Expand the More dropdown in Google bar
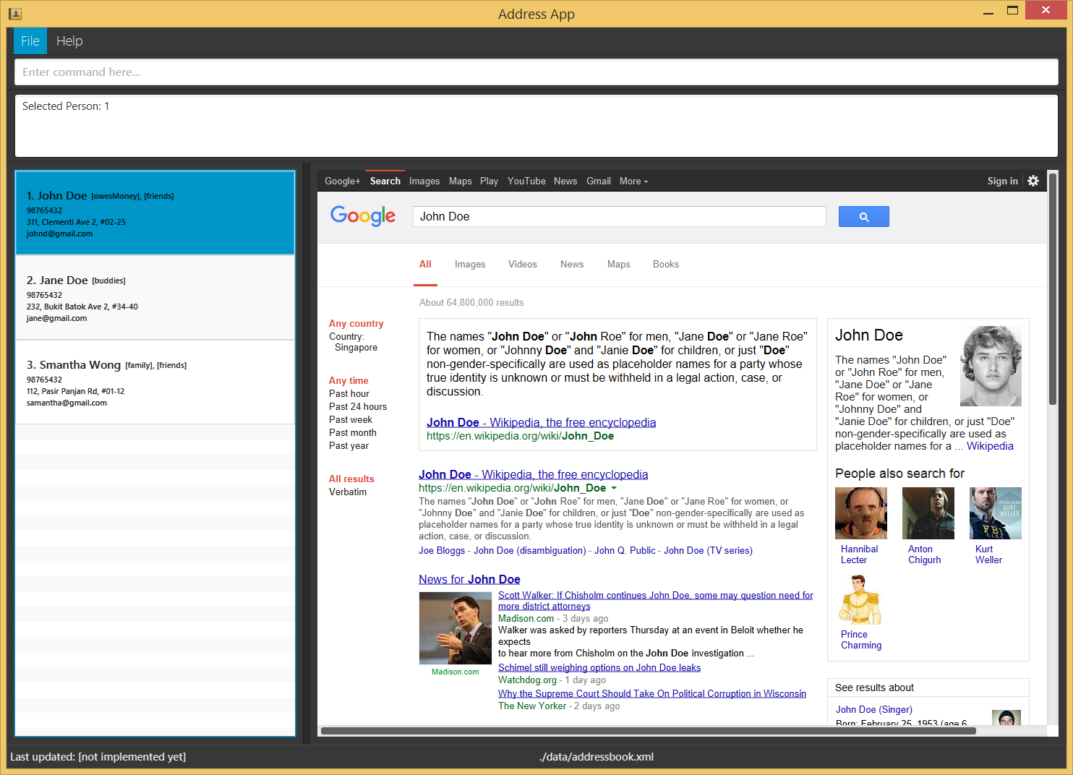The image size is (1073, 775). [x=633, y=181]
